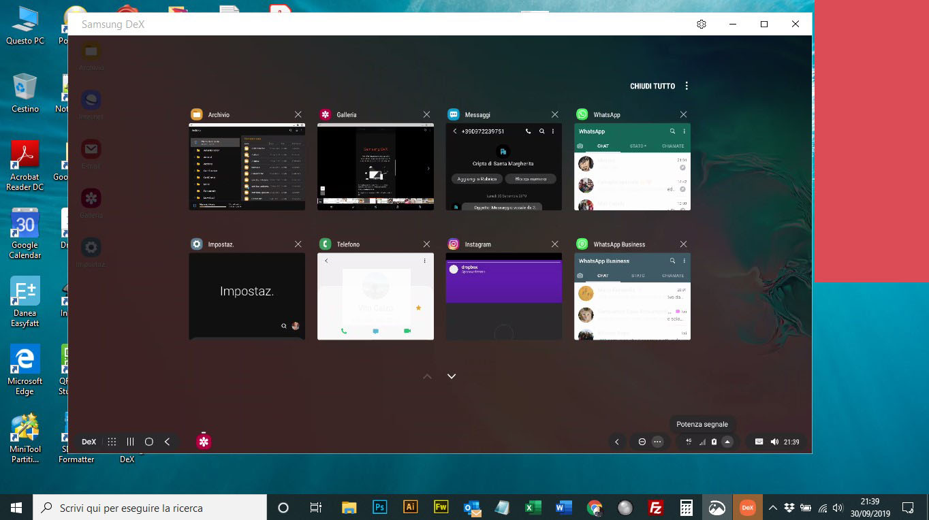Close the WhatsApp Business recent card
This screenshot has height=520, width=929.
(x=683, y=244)
